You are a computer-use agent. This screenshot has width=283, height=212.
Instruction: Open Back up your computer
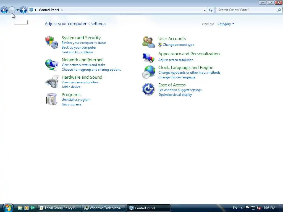(79, 47)
